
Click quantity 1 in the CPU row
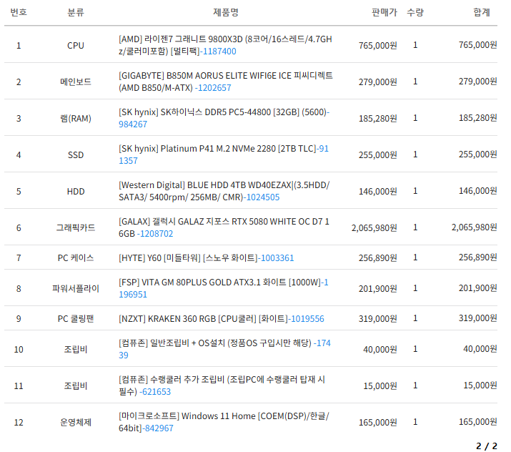pyautogui.click(x=415, y=44)
